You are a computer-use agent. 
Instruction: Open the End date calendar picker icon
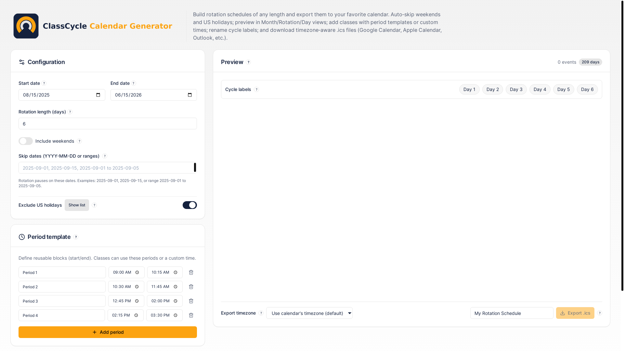coord(190,95)
